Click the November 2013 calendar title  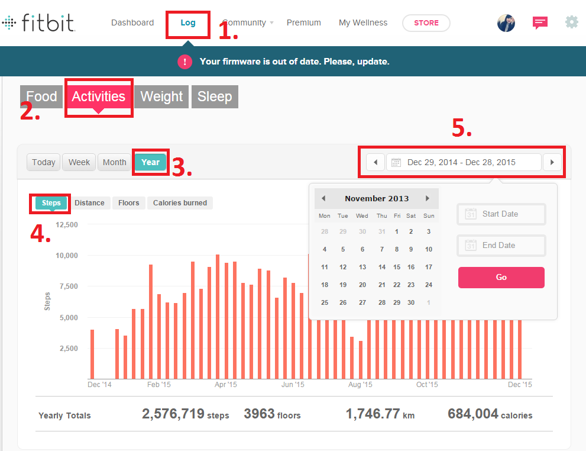coord(377,199)
